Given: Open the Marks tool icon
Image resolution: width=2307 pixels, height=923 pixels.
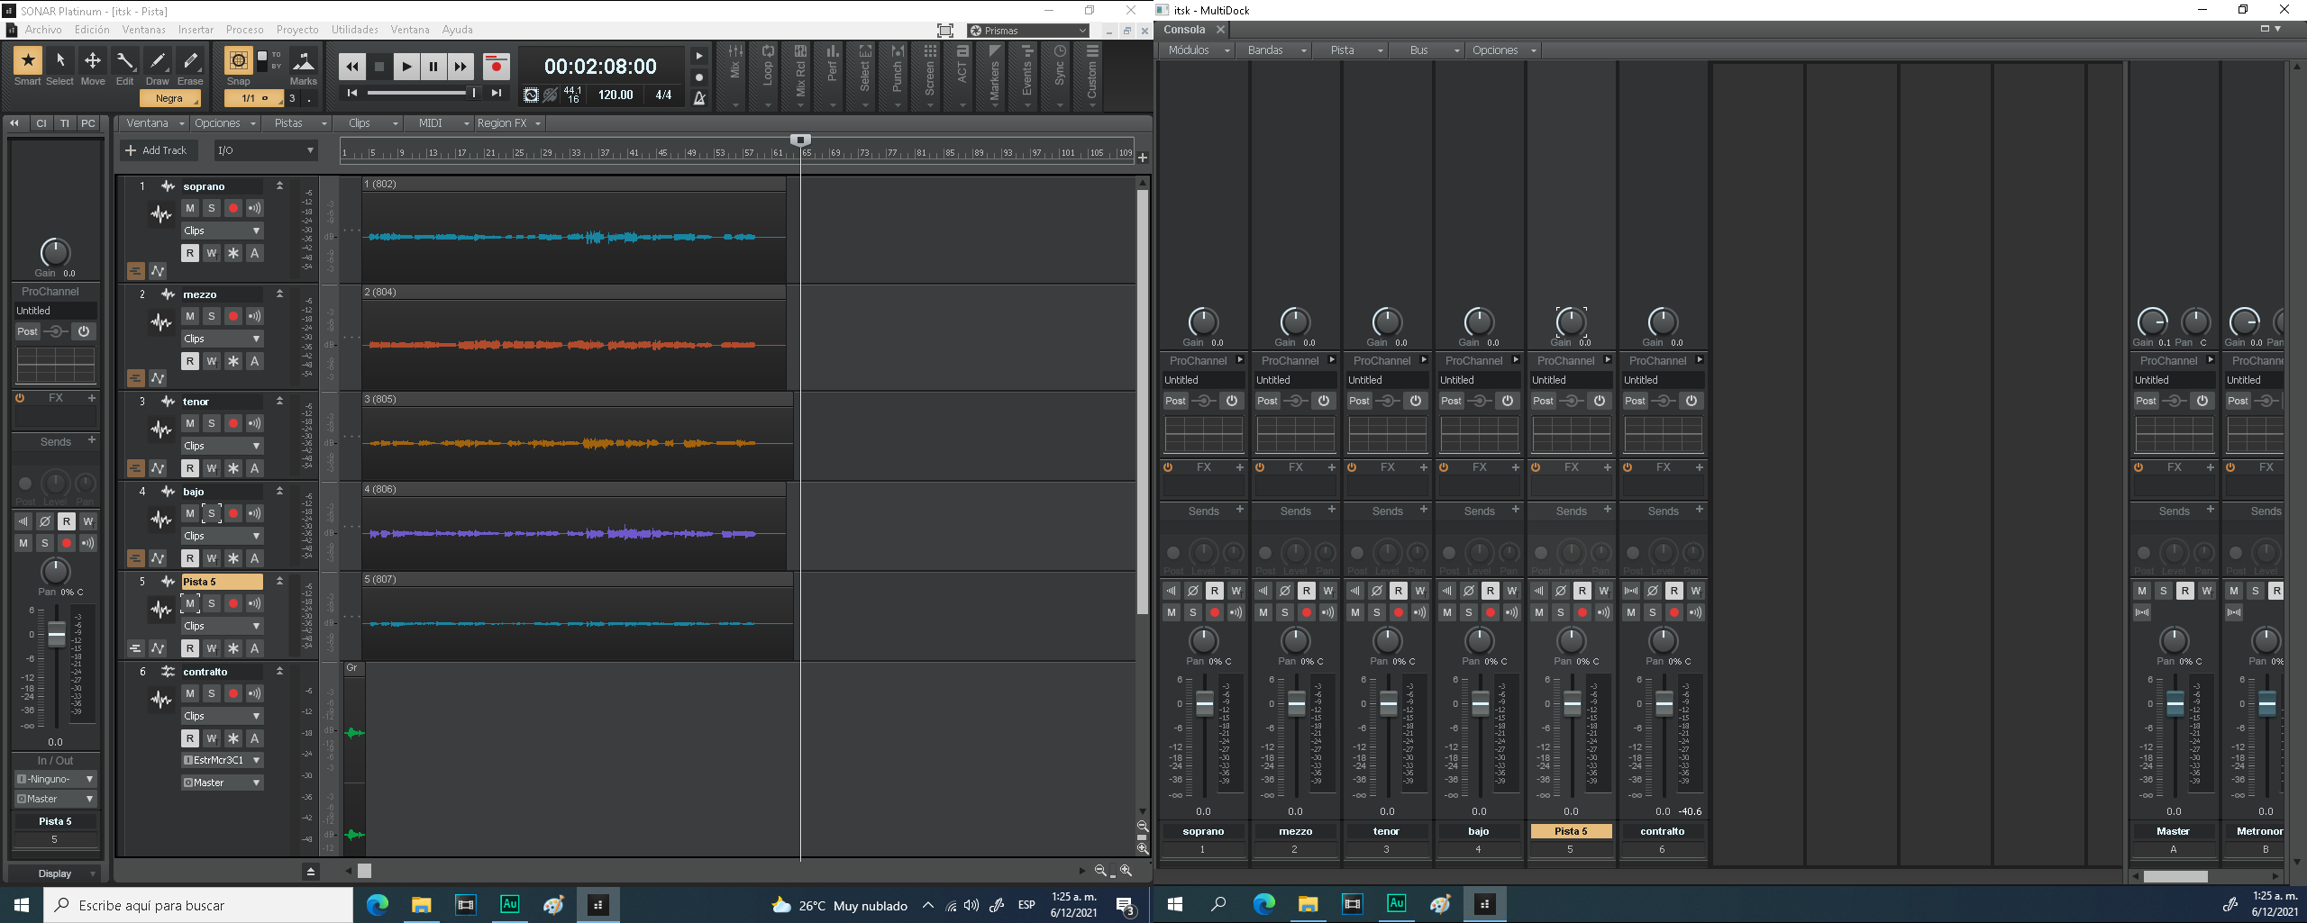Looking at the screenshot, I should click(x=304, y=61).
